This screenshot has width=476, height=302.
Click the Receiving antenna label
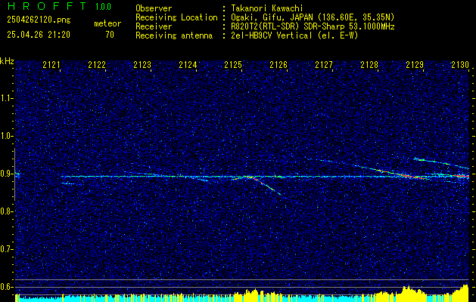pos(174,35)
